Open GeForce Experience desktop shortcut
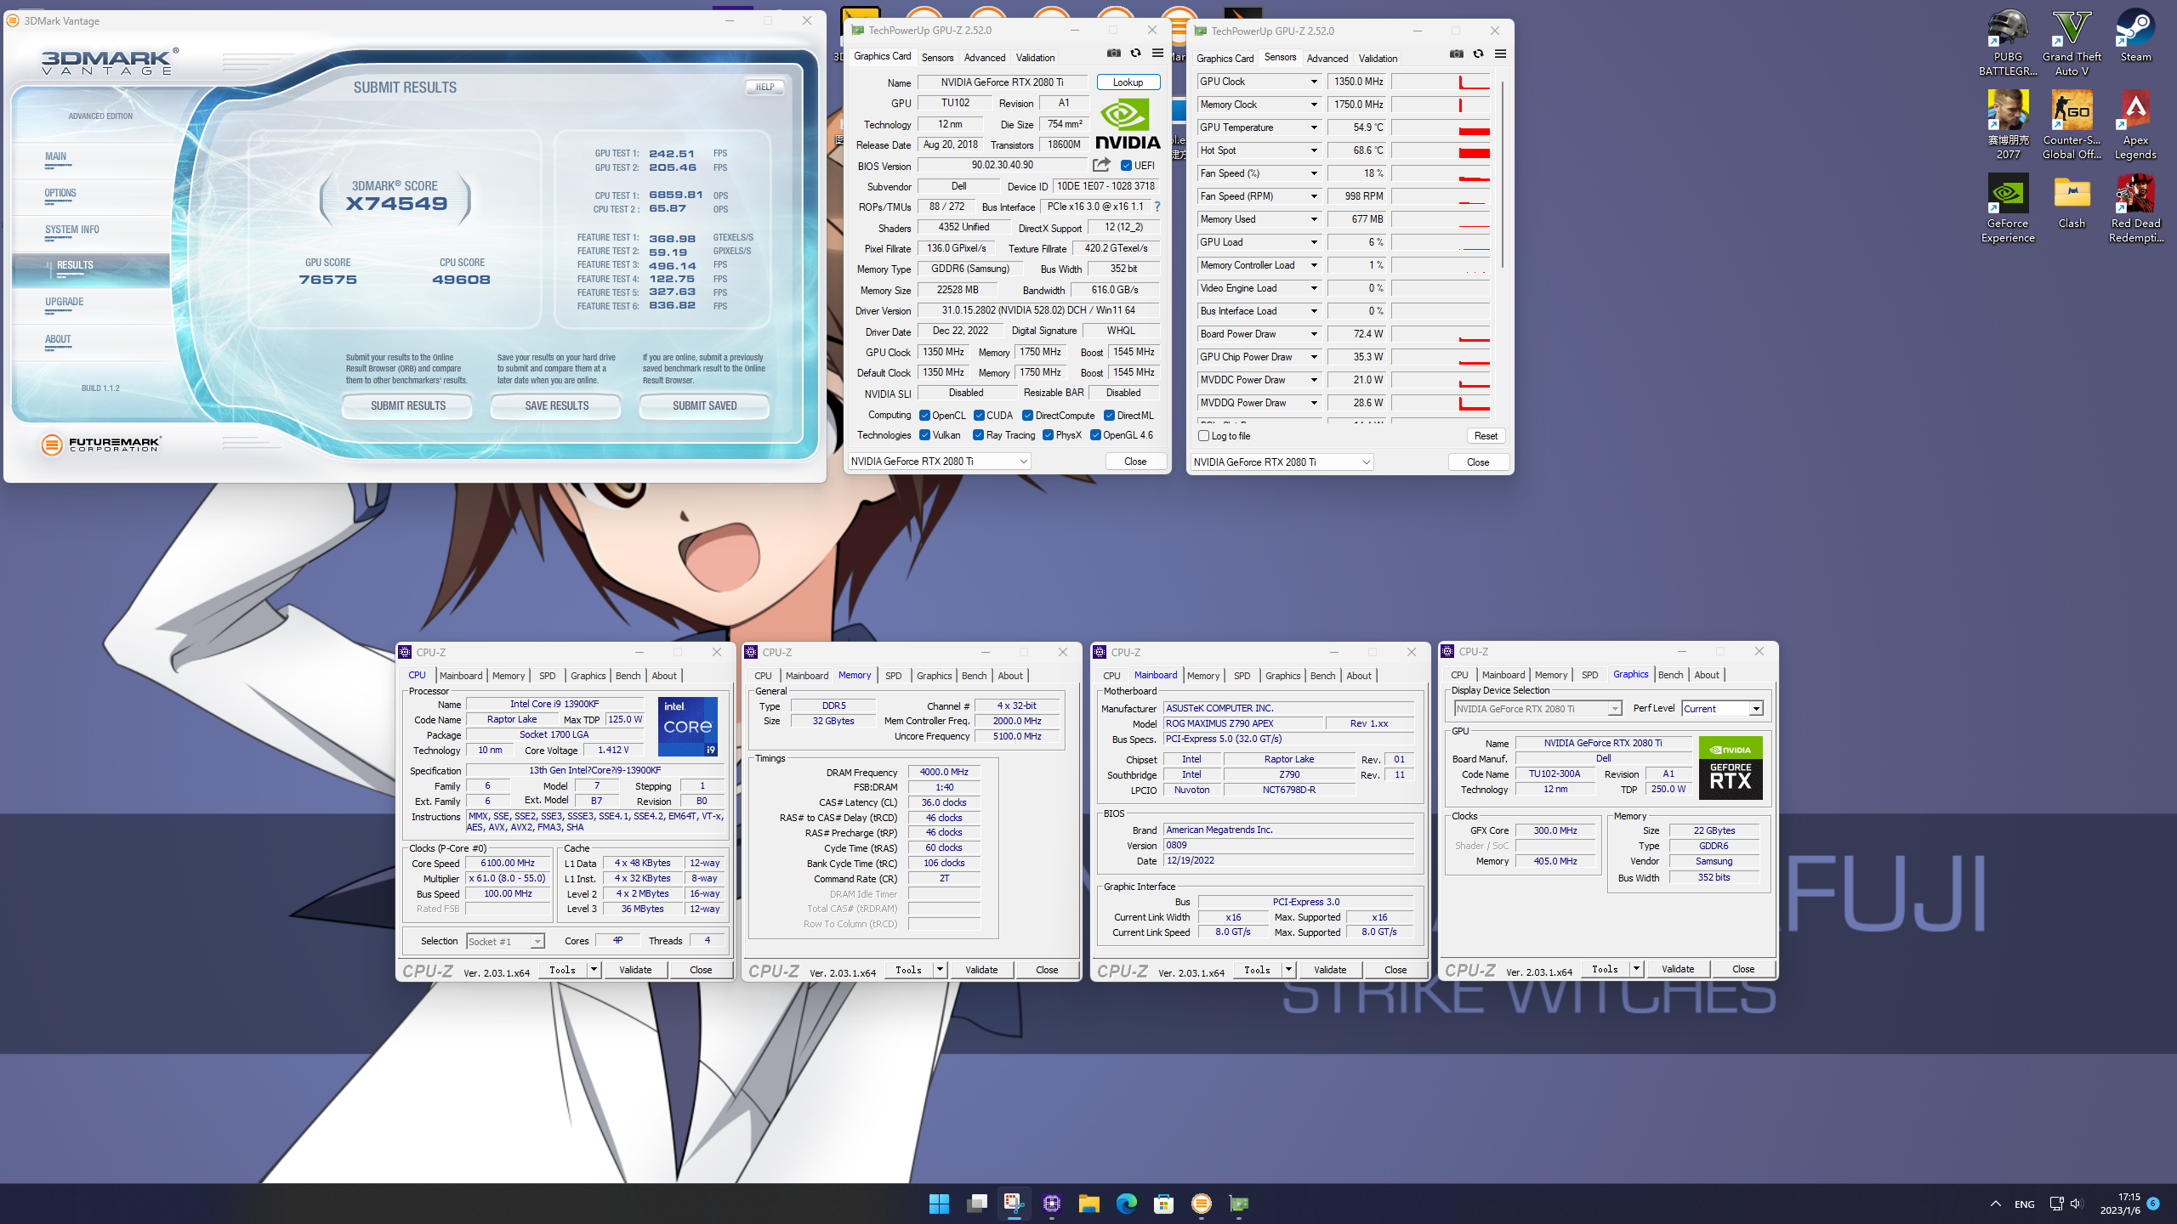Viewport: 2177px width, 1224px height. click(2008, 209)
